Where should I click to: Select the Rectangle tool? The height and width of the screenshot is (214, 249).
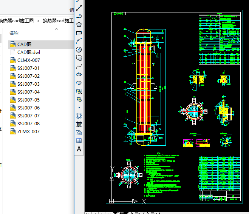pos(79,33)
